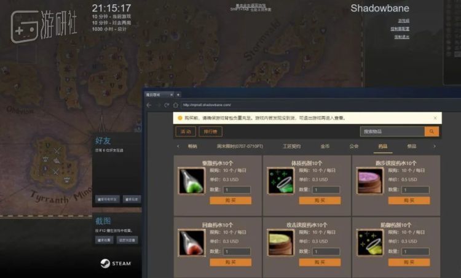Switch to the 周末限时(0707-0710PT) tab
This screenshot has width=461, height=278.
click(x=240, y=146)
